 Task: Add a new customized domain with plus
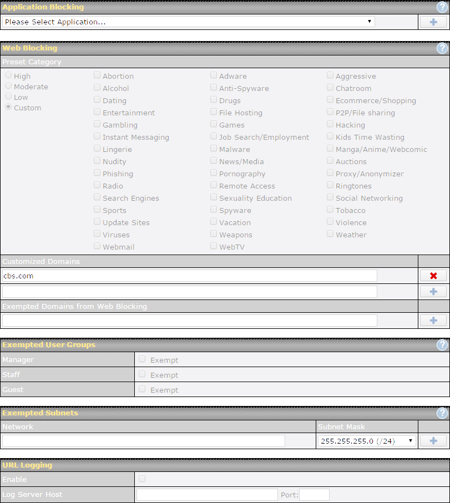pos(433,292)
